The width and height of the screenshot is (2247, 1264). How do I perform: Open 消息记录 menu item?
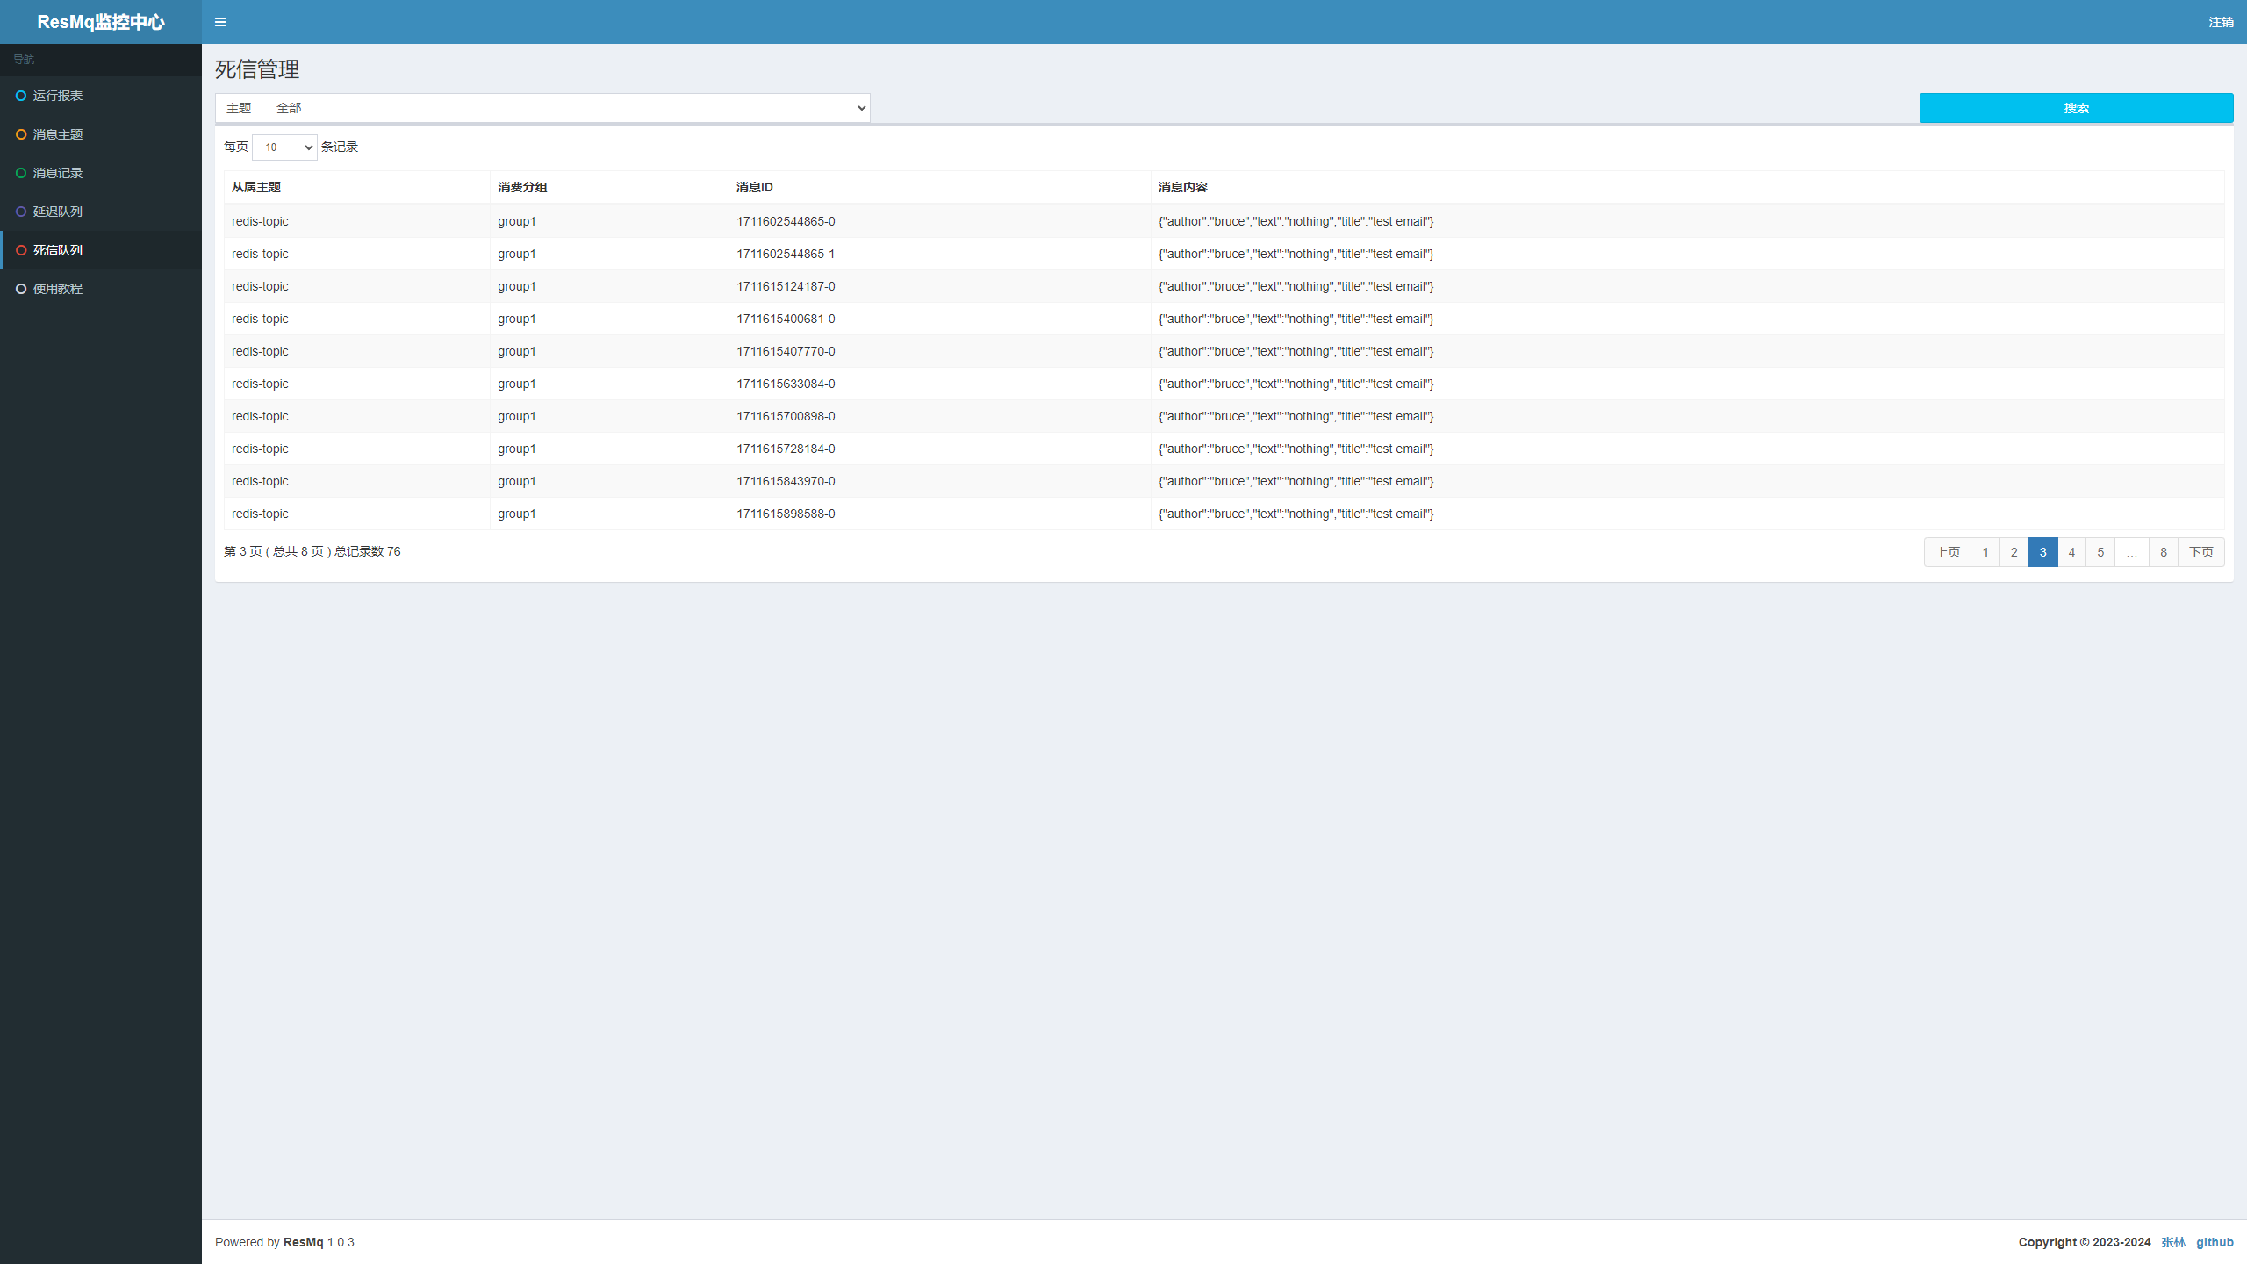tap(58, 173)
